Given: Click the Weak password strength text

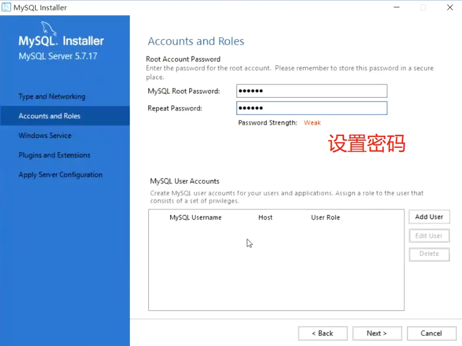Looking at the screenshot, I should coord(313,123).
